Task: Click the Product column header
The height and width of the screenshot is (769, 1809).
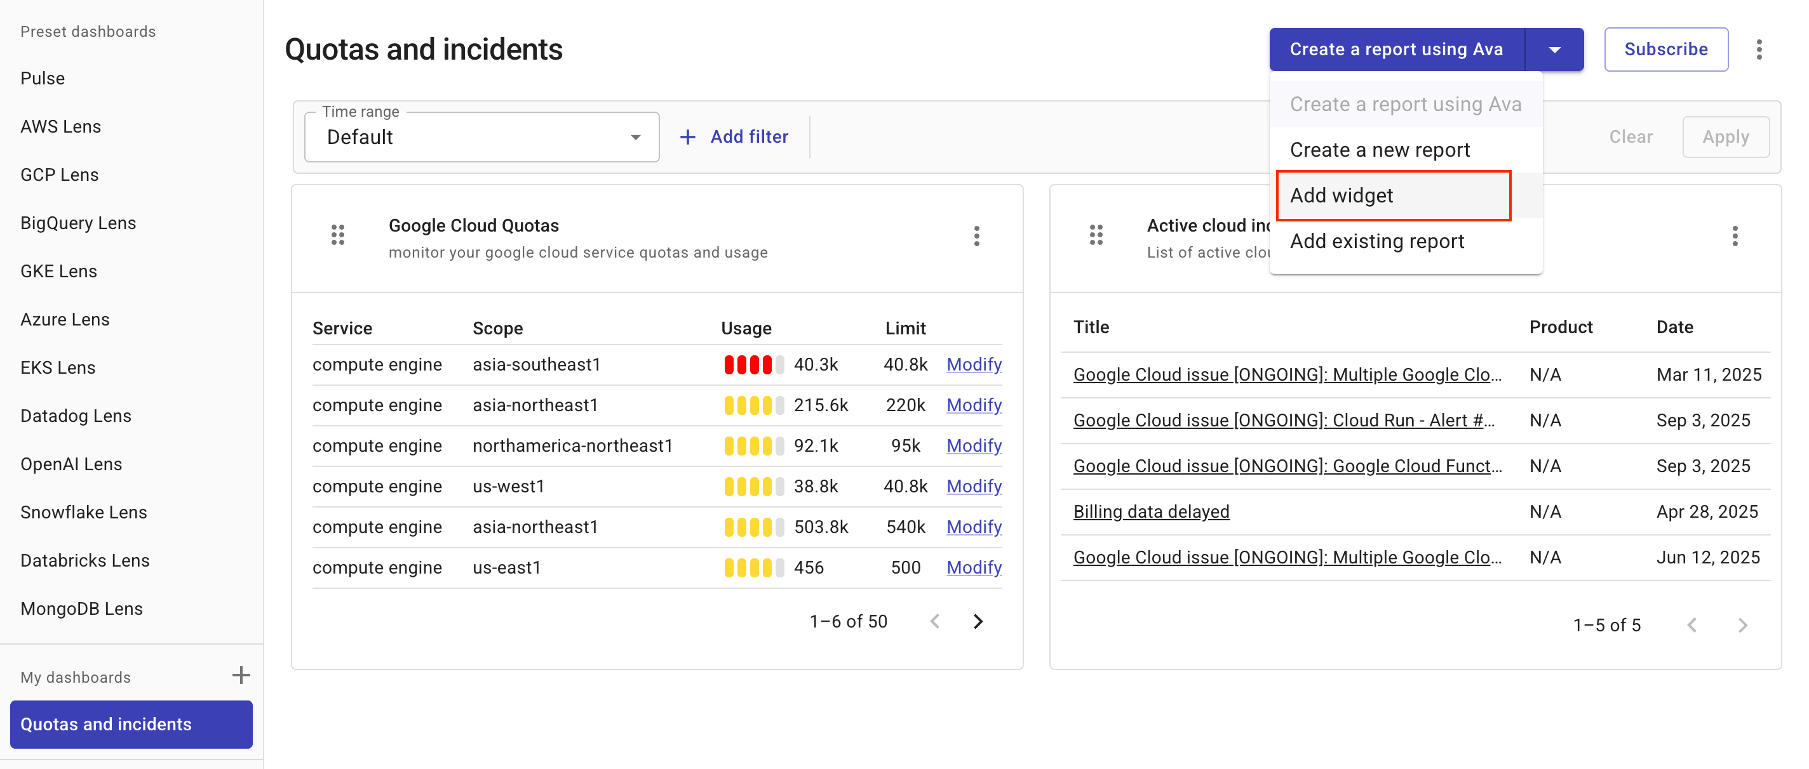Action: [1561, 327]
